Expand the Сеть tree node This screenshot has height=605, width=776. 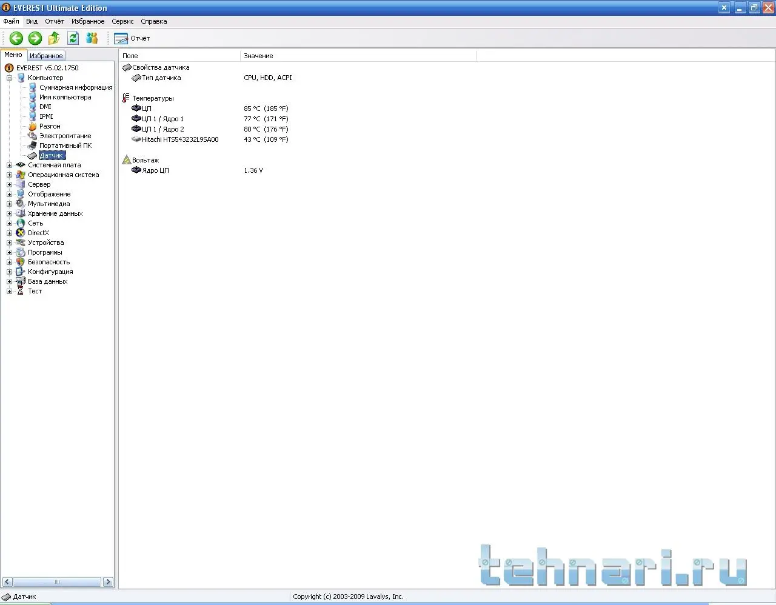click(x=9, y=223)
